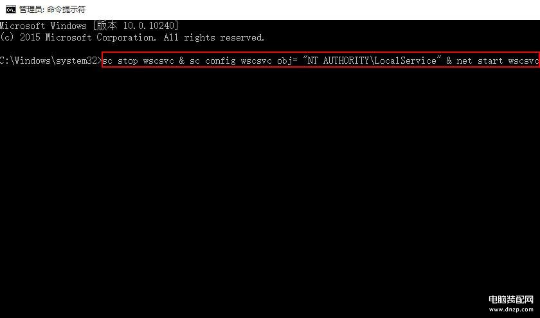540x318 pixels.
Task: Open the www.dnzp.com watermark link
Action: point(511,310)
